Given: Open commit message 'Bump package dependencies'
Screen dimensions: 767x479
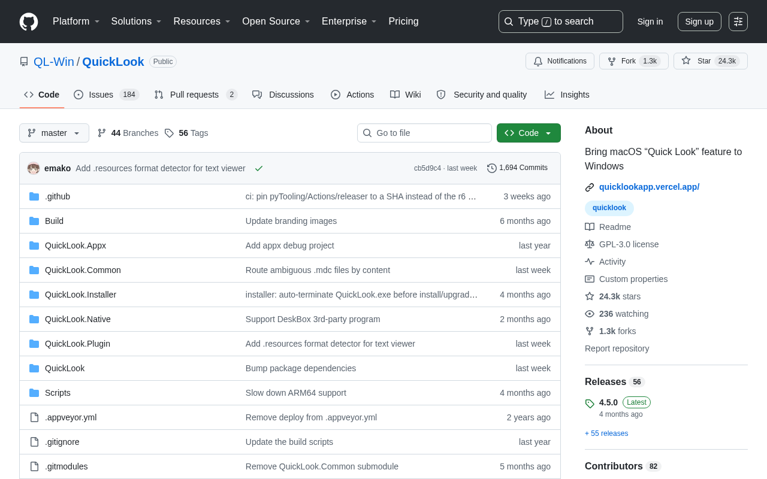Looking at the screenshot, I should 301,368.
